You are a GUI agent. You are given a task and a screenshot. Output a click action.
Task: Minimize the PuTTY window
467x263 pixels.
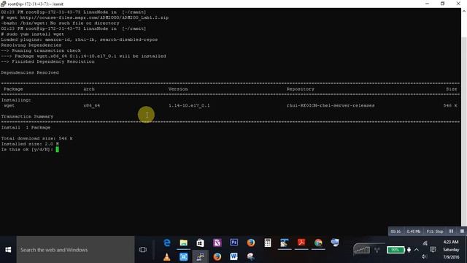427,4
